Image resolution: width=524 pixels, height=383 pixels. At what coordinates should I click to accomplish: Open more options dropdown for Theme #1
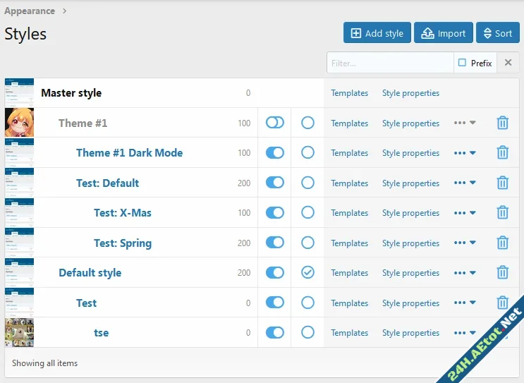[x=465, y=123]
